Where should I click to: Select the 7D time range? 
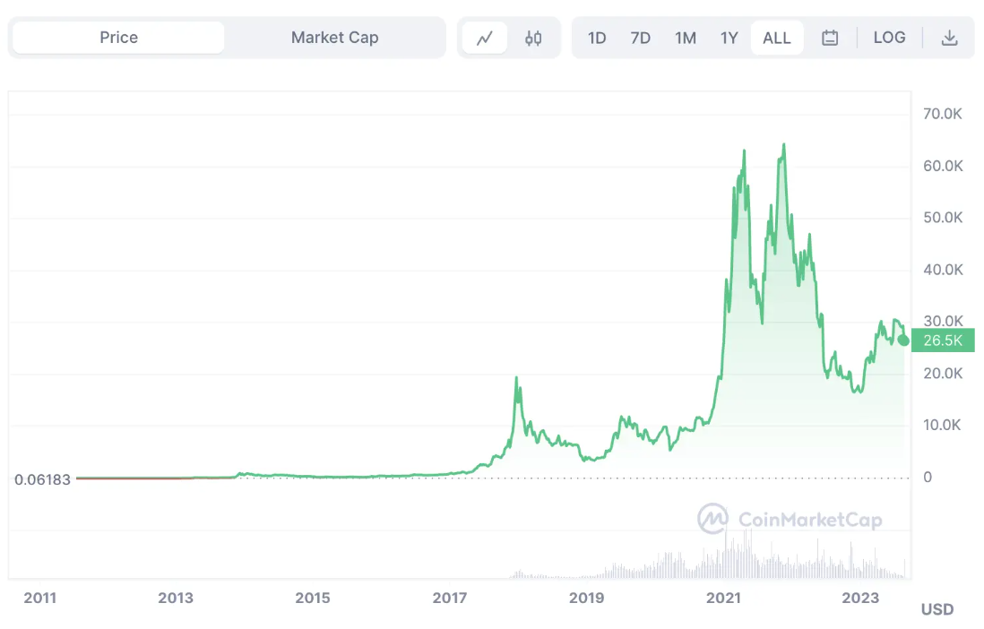(641, 37)
